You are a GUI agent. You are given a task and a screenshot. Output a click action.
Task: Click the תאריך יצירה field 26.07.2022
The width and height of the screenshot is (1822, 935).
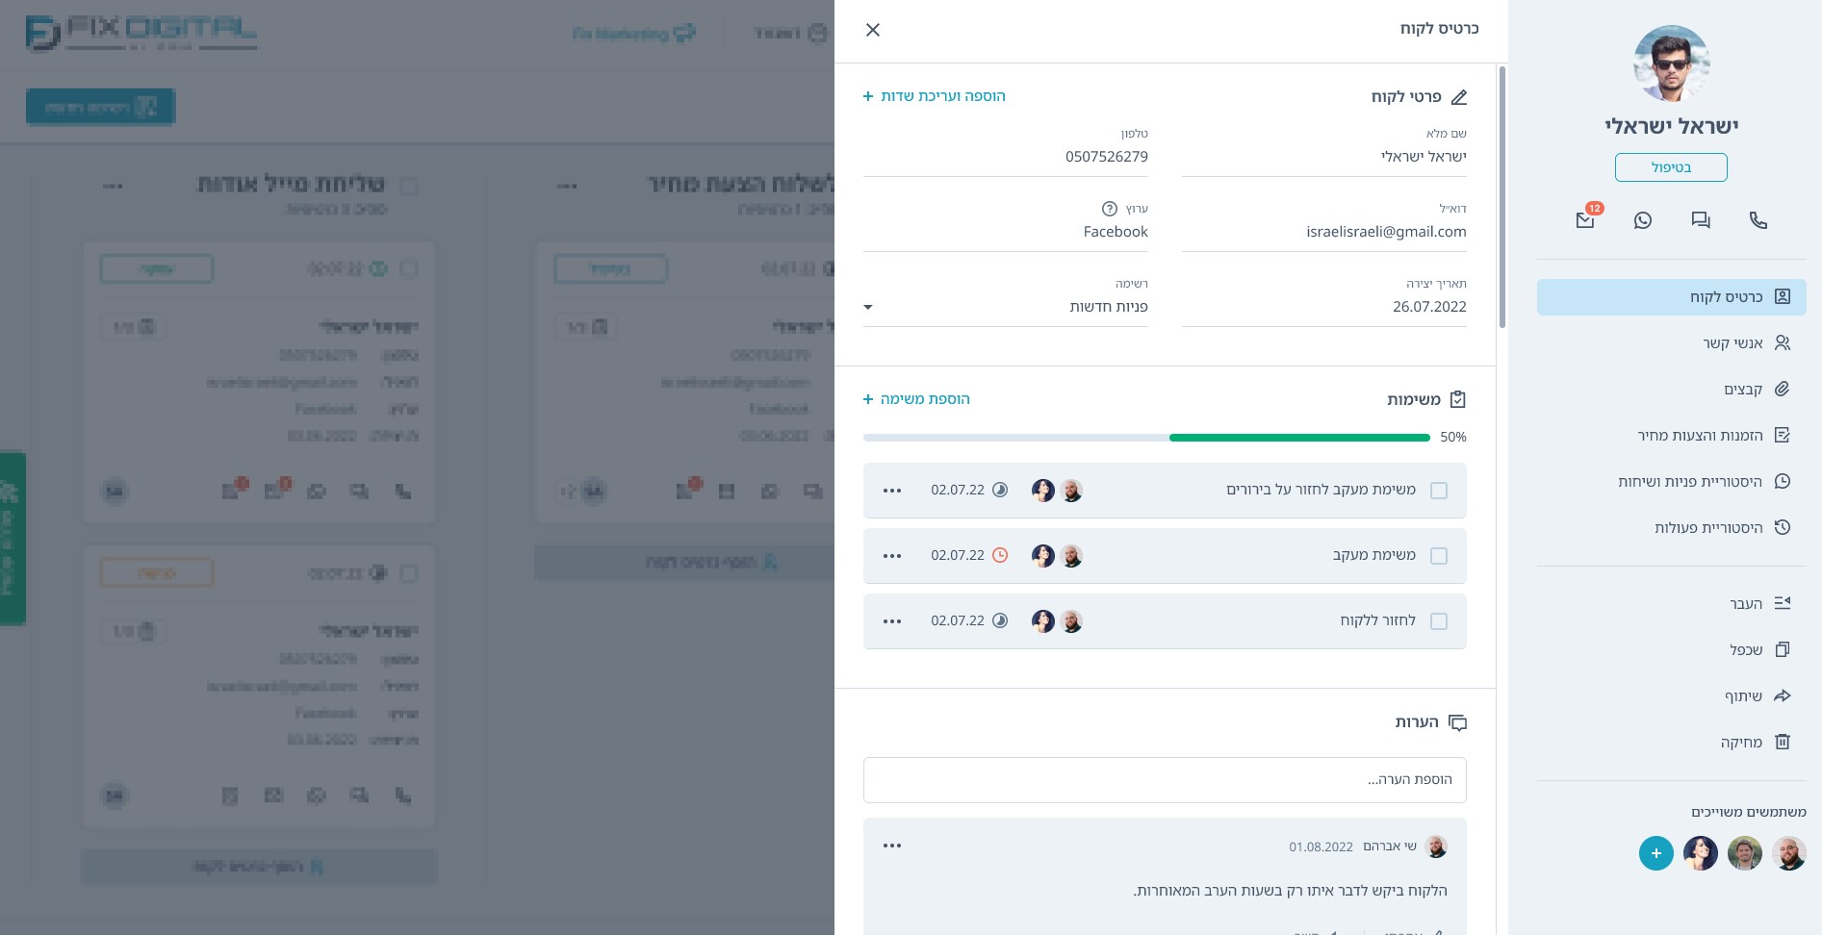1324,307
